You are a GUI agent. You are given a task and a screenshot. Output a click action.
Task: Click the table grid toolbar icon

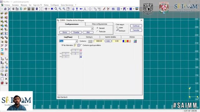pyautogui.click(x=118, y=9)
